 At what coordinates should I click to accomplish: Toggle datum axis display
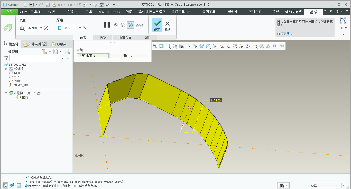[228, 46]
